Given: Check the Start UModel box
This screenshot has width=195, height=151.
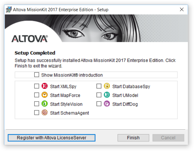Looking at the screenshot, I should [x=99, y=95].
